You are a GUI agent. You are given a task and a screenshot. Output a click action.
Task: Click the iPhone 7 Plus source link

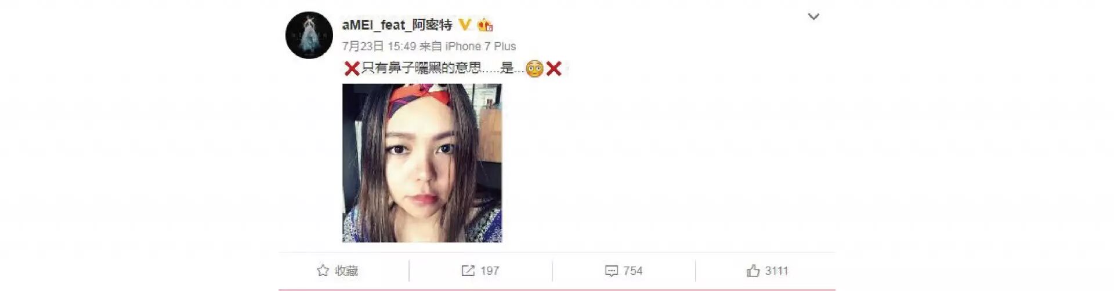tap(480, 46)
